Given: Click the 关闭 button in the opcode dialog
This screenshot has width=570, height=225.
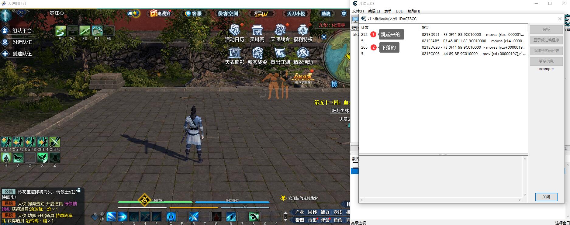Looking at the screenshot, I should tap(546, 197).
